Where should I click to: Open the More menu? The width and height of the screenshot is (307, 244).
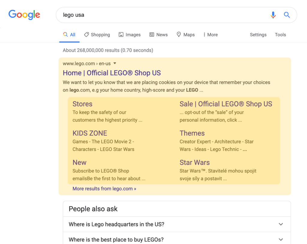tap(210, 35)
